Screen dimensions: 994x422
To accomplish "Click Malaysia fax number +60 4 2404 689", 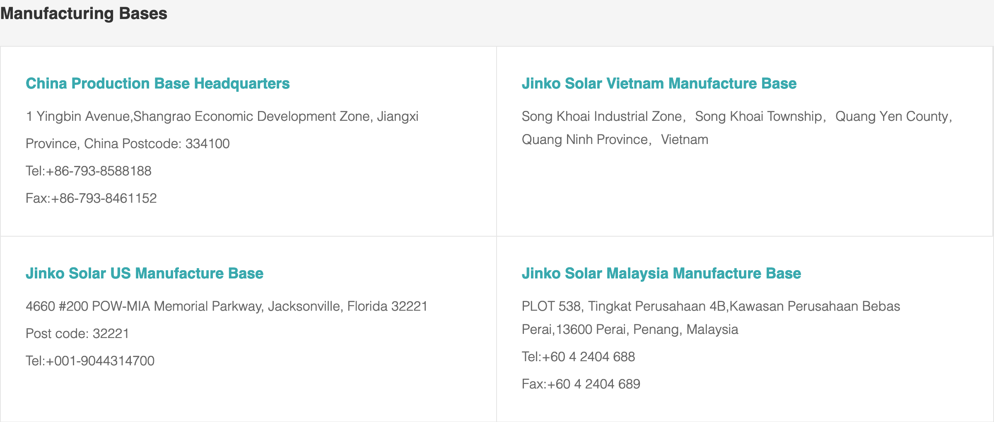I will (581, 384).
